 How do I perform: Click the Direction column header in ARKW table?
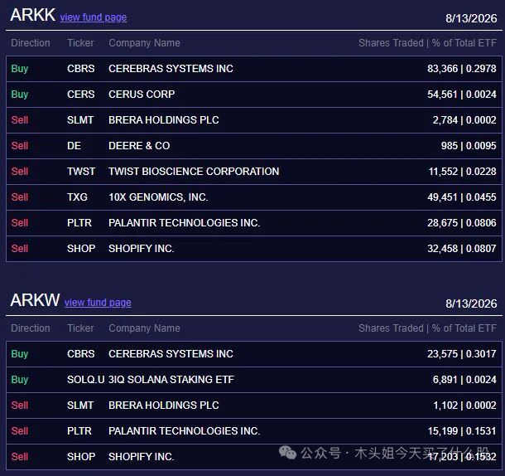pyautogui.click(x=31, y=328)
